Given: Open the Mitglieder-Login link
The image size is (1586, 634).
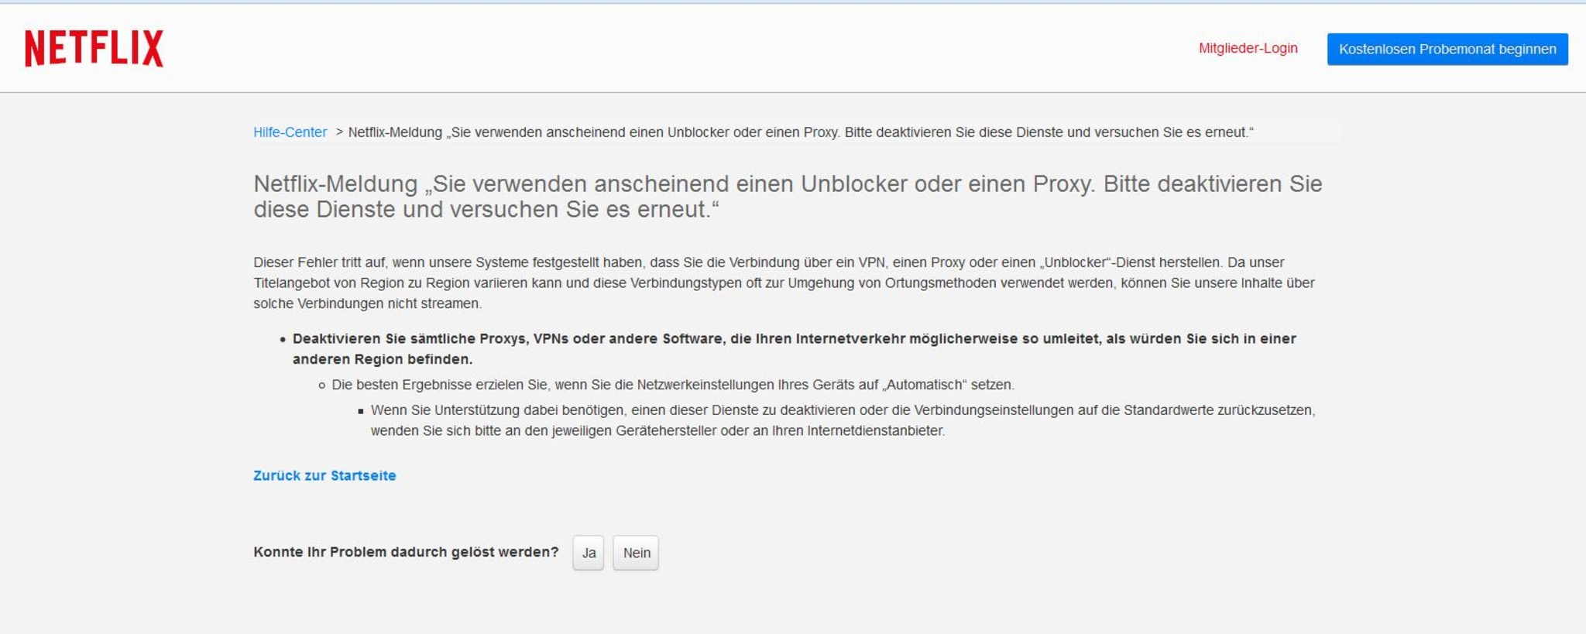Looking at the screenshot, I should point(1248,48).
